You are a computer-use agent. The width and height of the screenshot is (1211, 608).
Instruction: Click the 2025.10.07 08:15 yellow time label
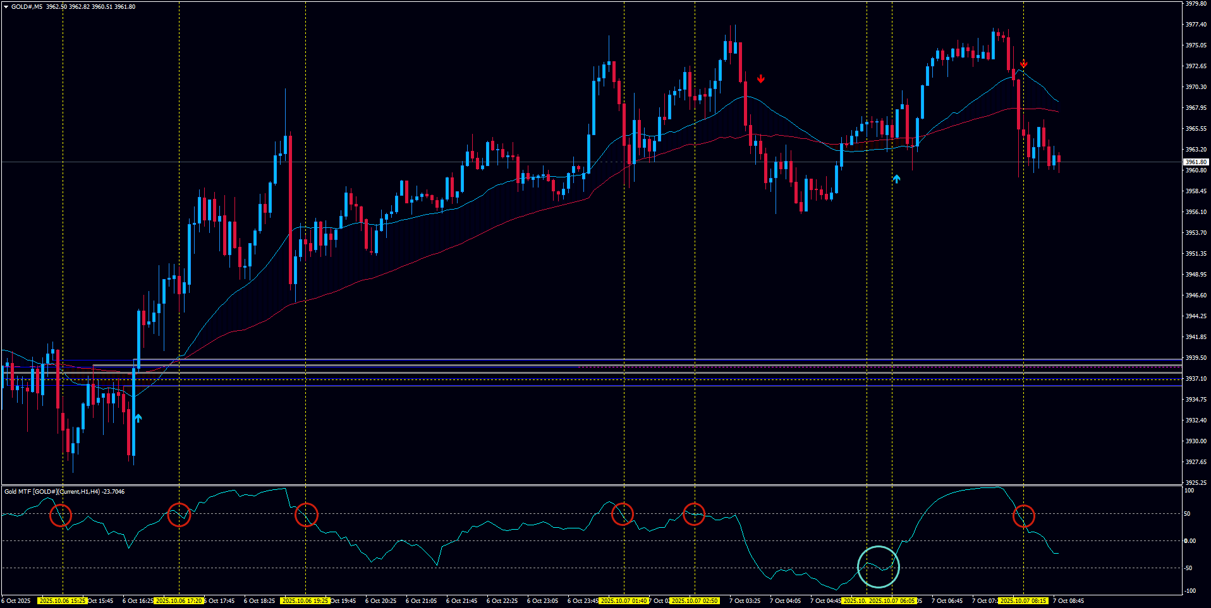click(x=1023, y=600)
